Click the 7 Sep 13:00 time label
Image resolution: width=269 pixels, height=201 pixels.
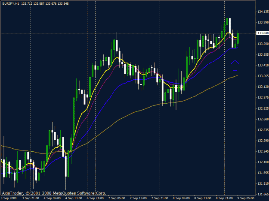[138, 198]
